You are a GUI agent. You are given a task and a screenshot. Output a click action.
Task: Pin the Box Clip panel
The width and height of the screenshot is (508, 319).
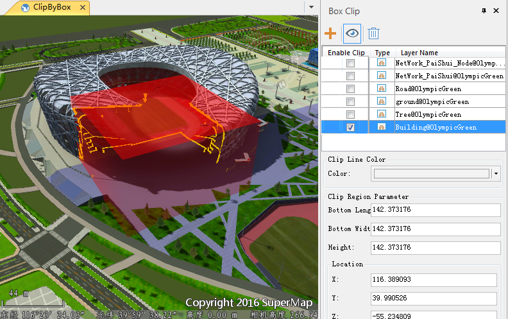[484, 11]
